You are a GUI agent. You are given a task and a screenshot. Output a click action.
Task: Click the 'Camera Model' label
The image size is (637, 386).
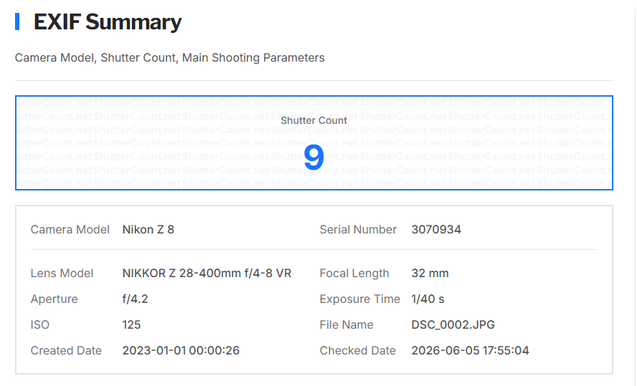[70, 230]
